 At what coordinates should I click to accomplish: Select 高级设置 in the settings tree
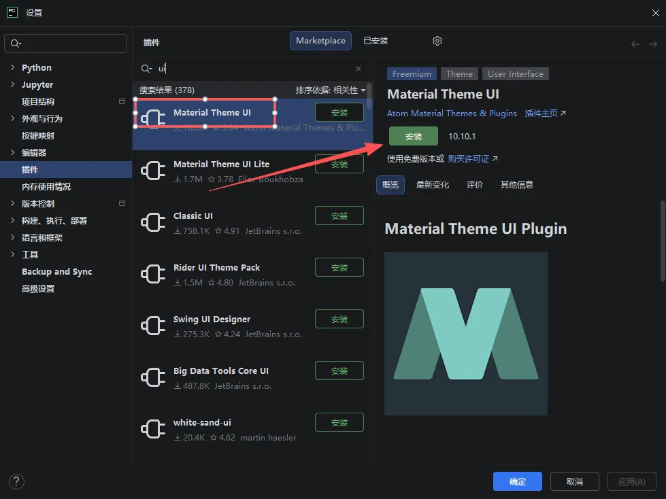coord(38,289)
